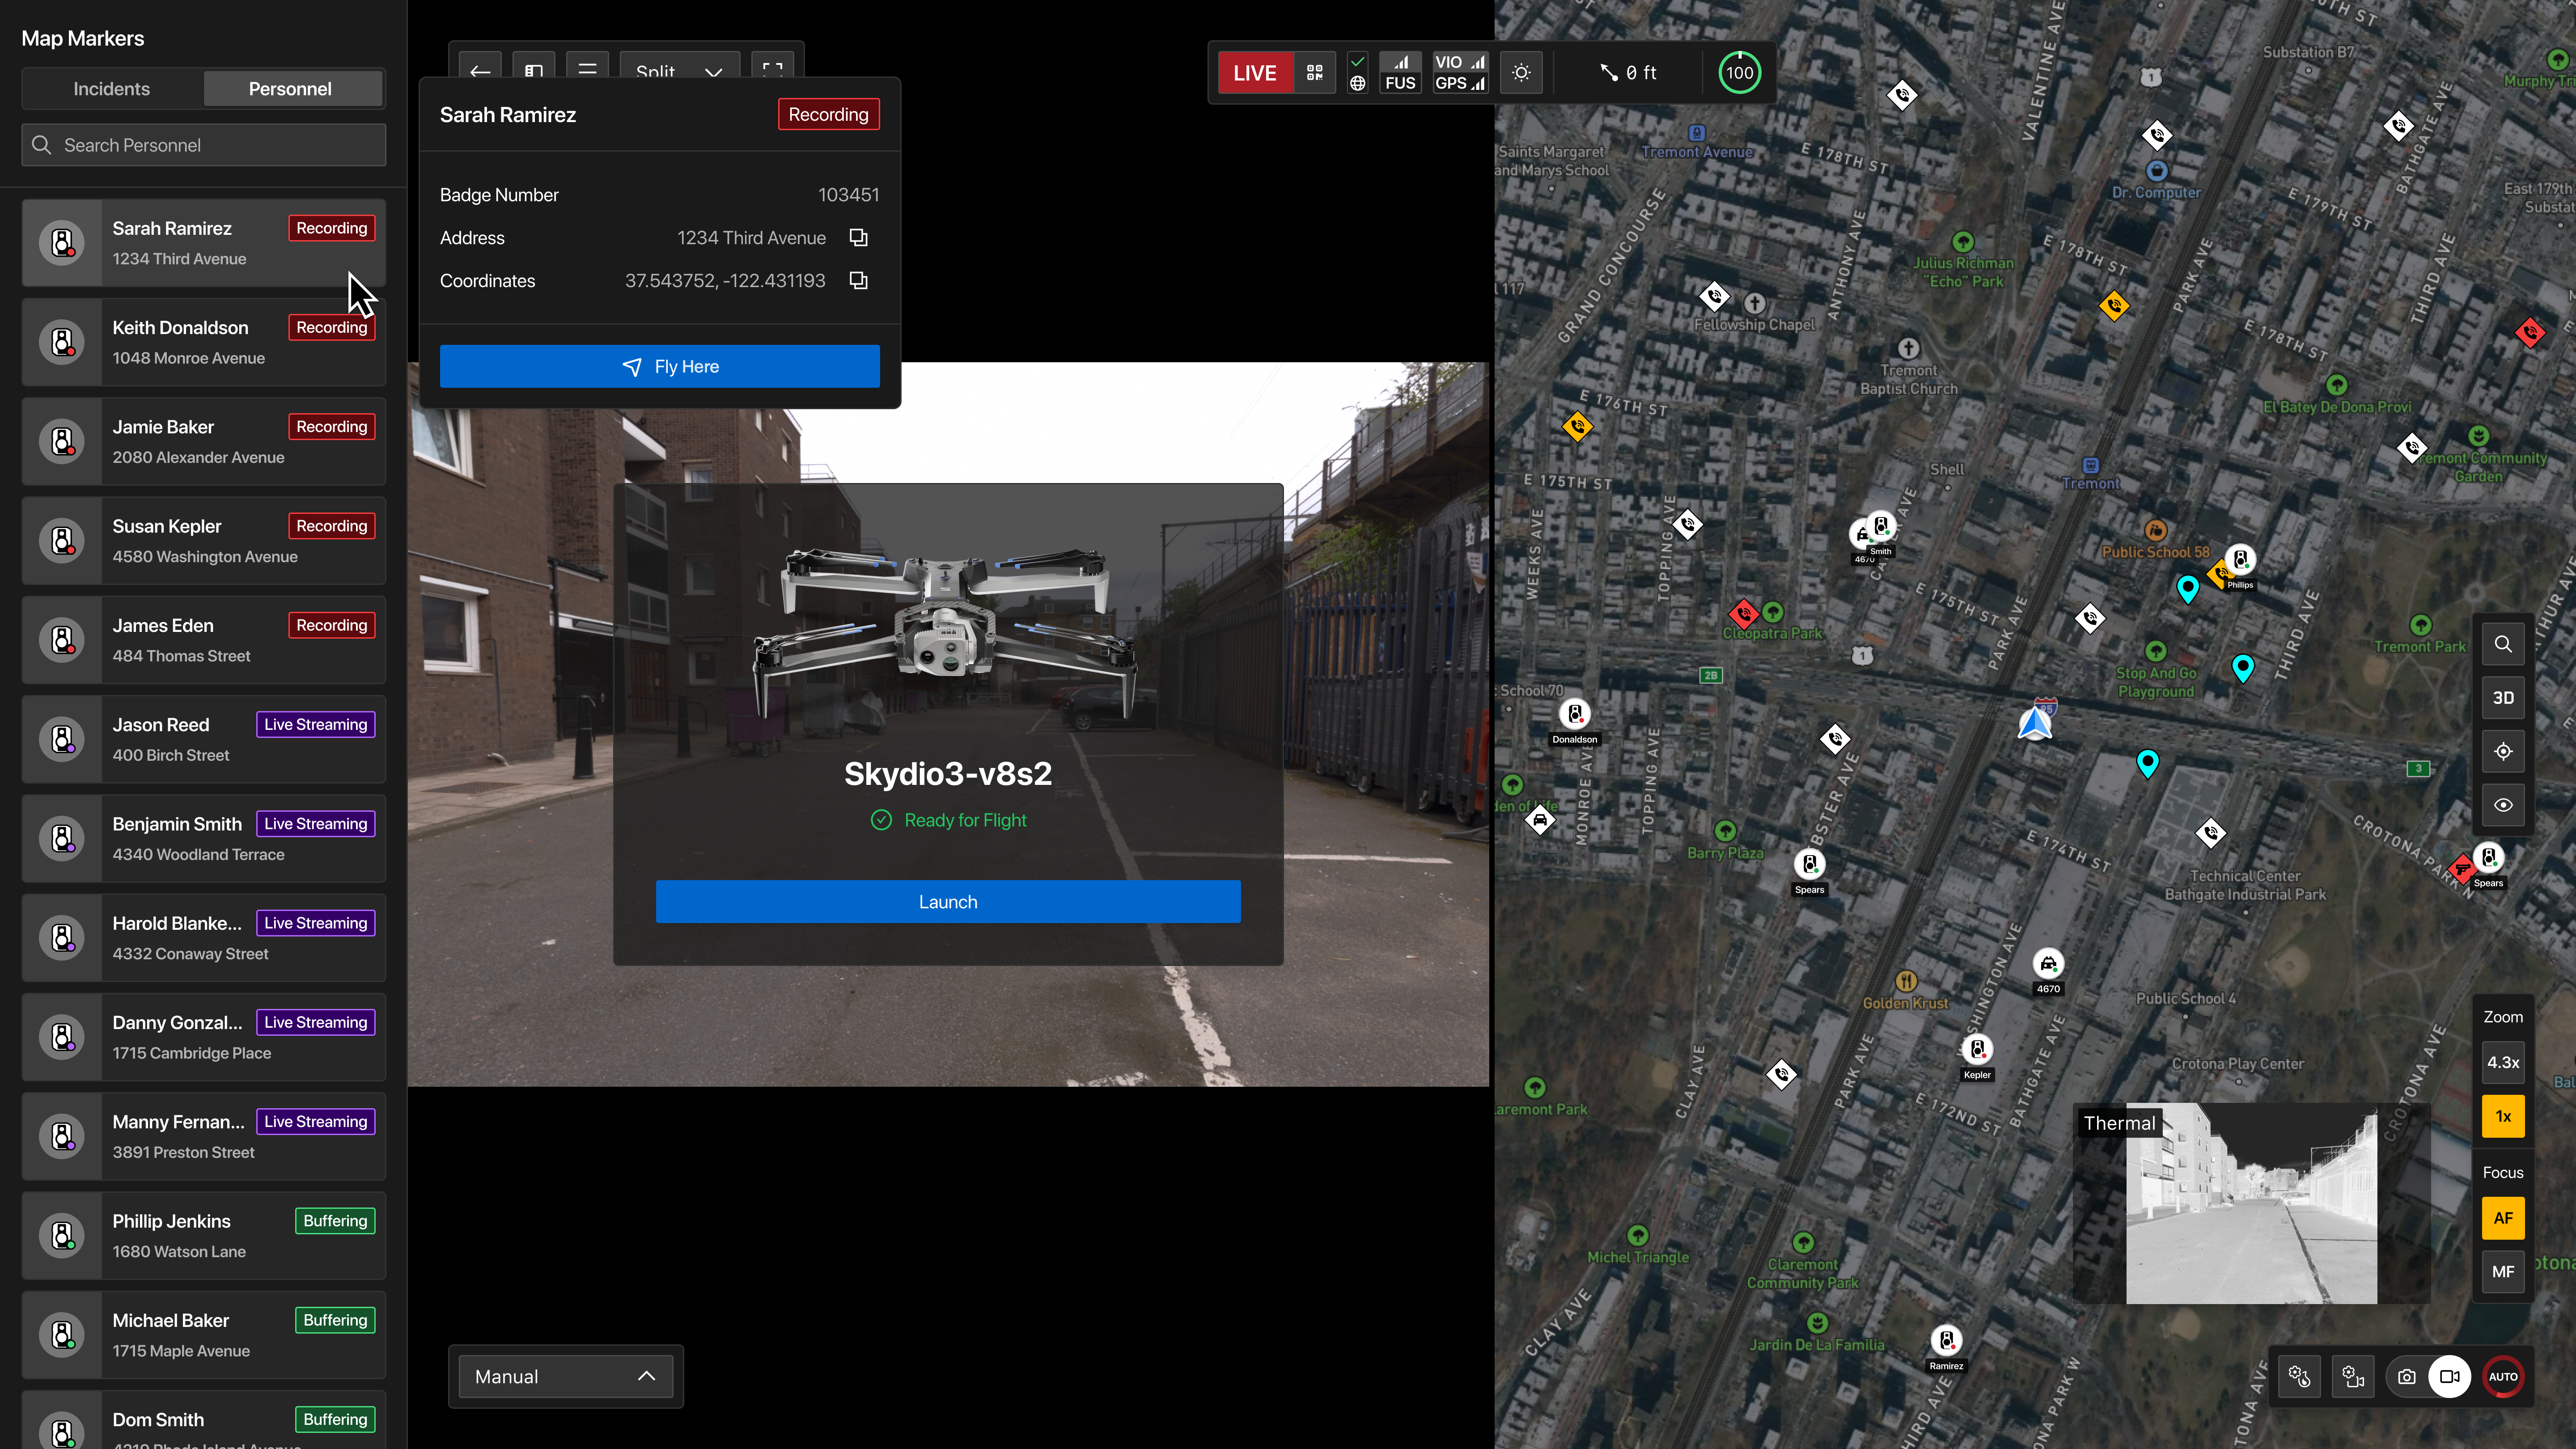The height and width of the screenshot is (1449, 2576).
Task: Switch to video capture mode
Action: point(2449,1377)
